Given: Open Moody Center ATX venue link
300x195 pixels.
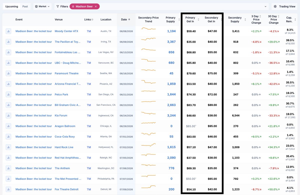Looking at the screenshot, I should [x=66, y=31].
